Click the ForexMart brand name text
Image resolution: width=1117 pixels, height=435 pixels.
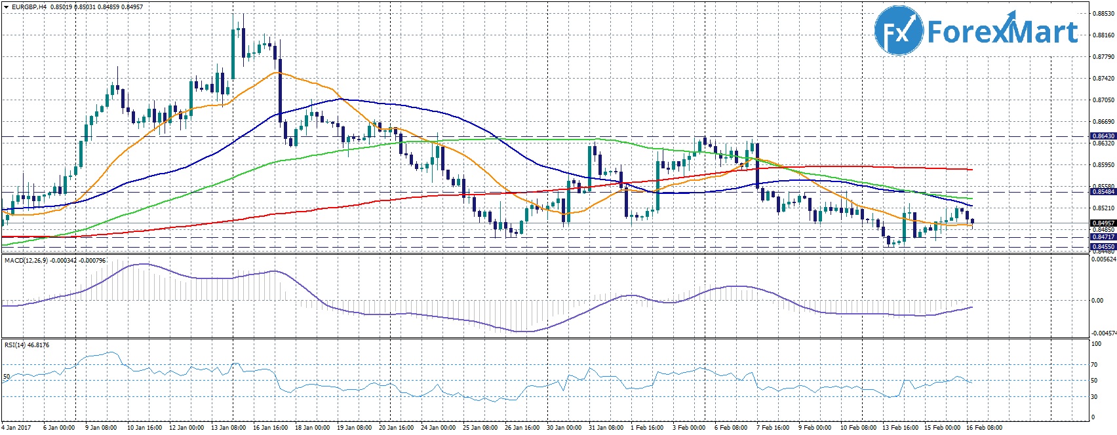(x=1002, y=31)
